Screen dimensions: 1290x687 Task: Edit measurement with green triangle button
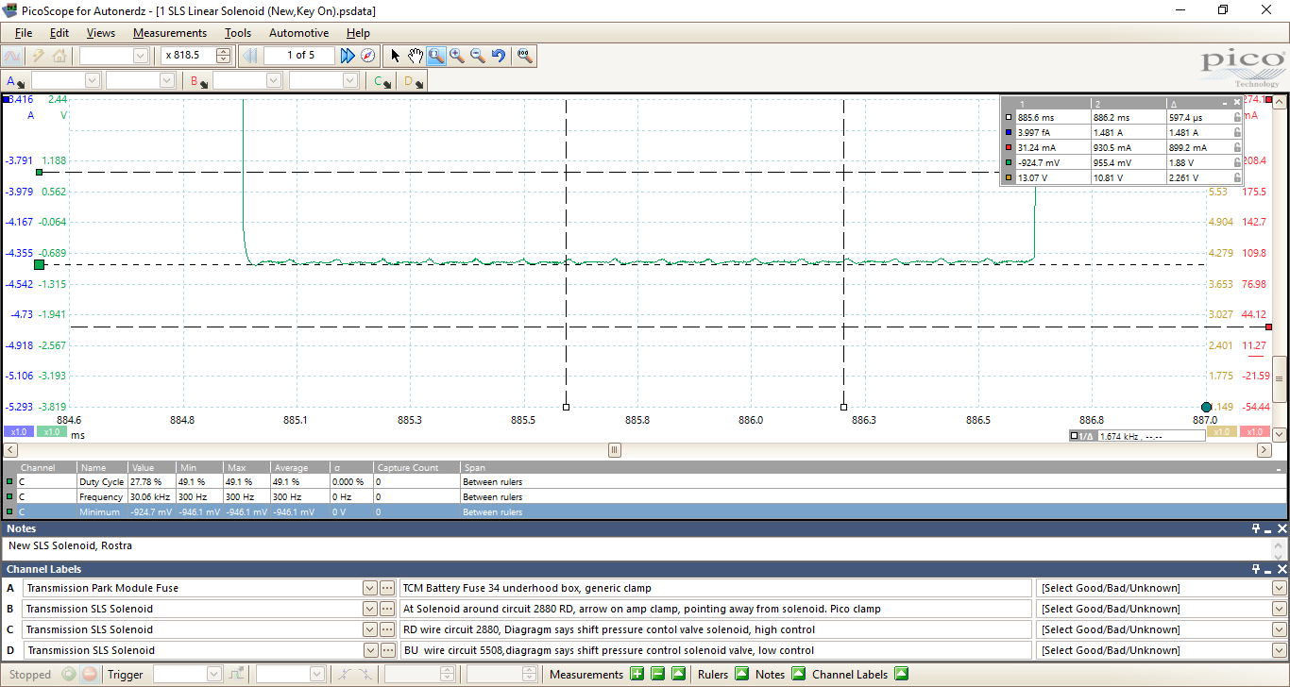tap(678, 674)
